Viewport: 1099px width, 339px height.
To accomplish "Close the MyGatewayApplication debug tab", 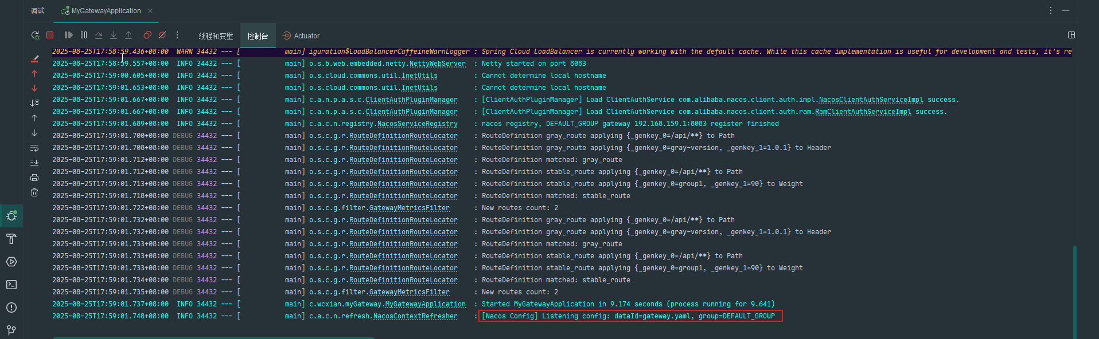I will coord(150,11).
